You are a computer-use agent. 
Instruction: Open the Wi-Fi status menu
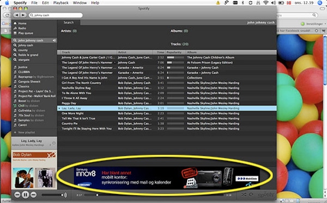(265, 3)
